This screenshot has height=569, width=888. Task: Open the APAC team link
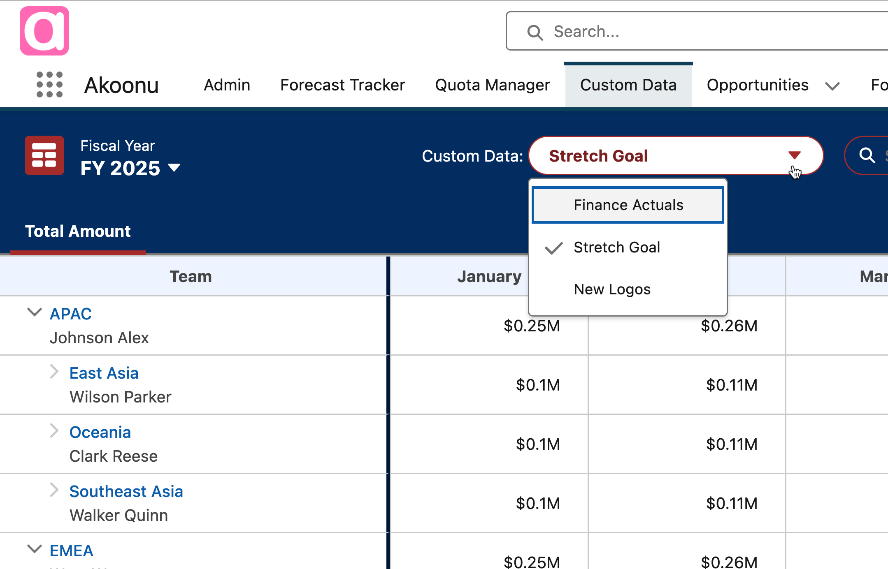tap(71, 314)
